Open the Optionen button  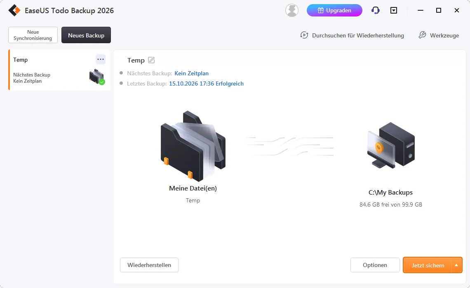point(375,265)
